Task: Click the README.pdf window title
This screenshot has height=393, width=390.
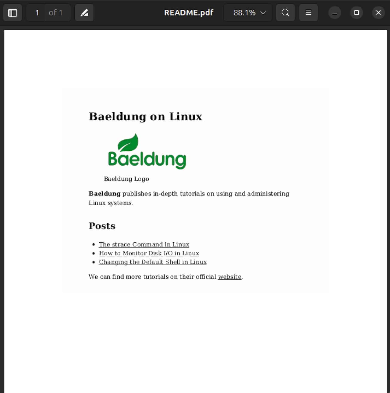Action: tap(189, 13)
